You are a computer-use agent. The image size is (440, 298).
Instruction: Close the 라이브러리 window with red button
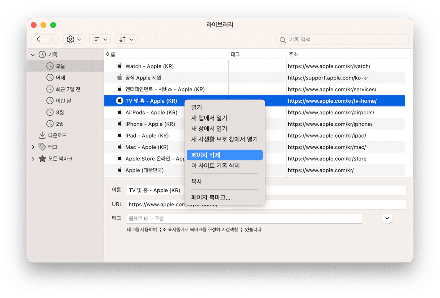34,25
